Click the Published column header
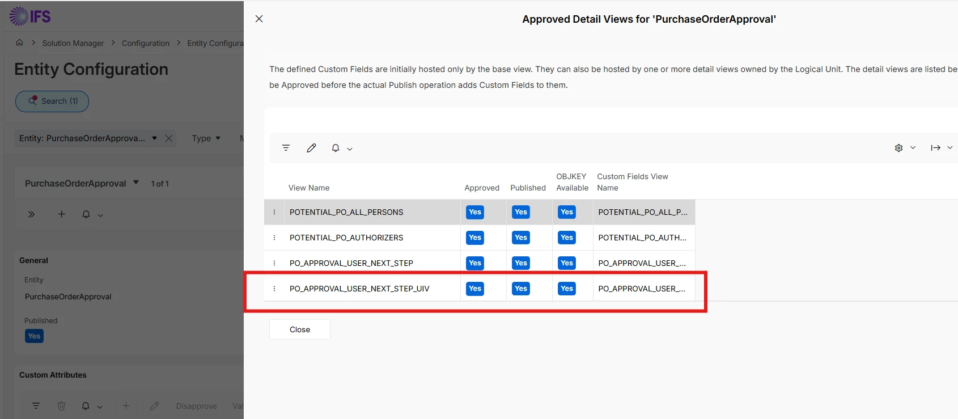 point(528,188)
